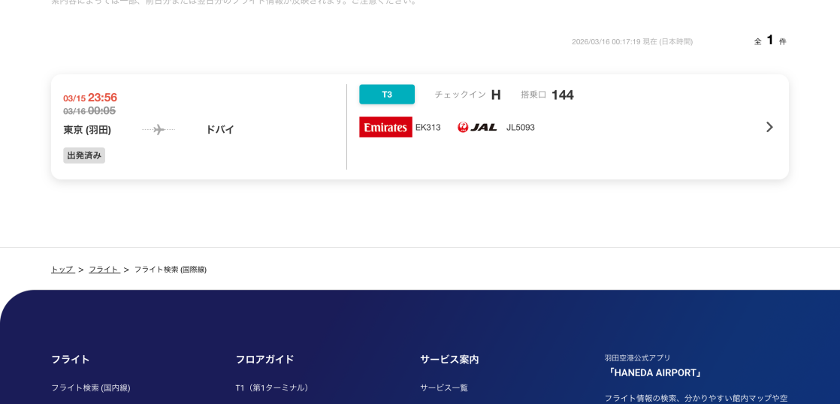Open T1（第1ターミナル）floor guide link
The height and width of the screenshot is (404, 840).
pos(273,387)
